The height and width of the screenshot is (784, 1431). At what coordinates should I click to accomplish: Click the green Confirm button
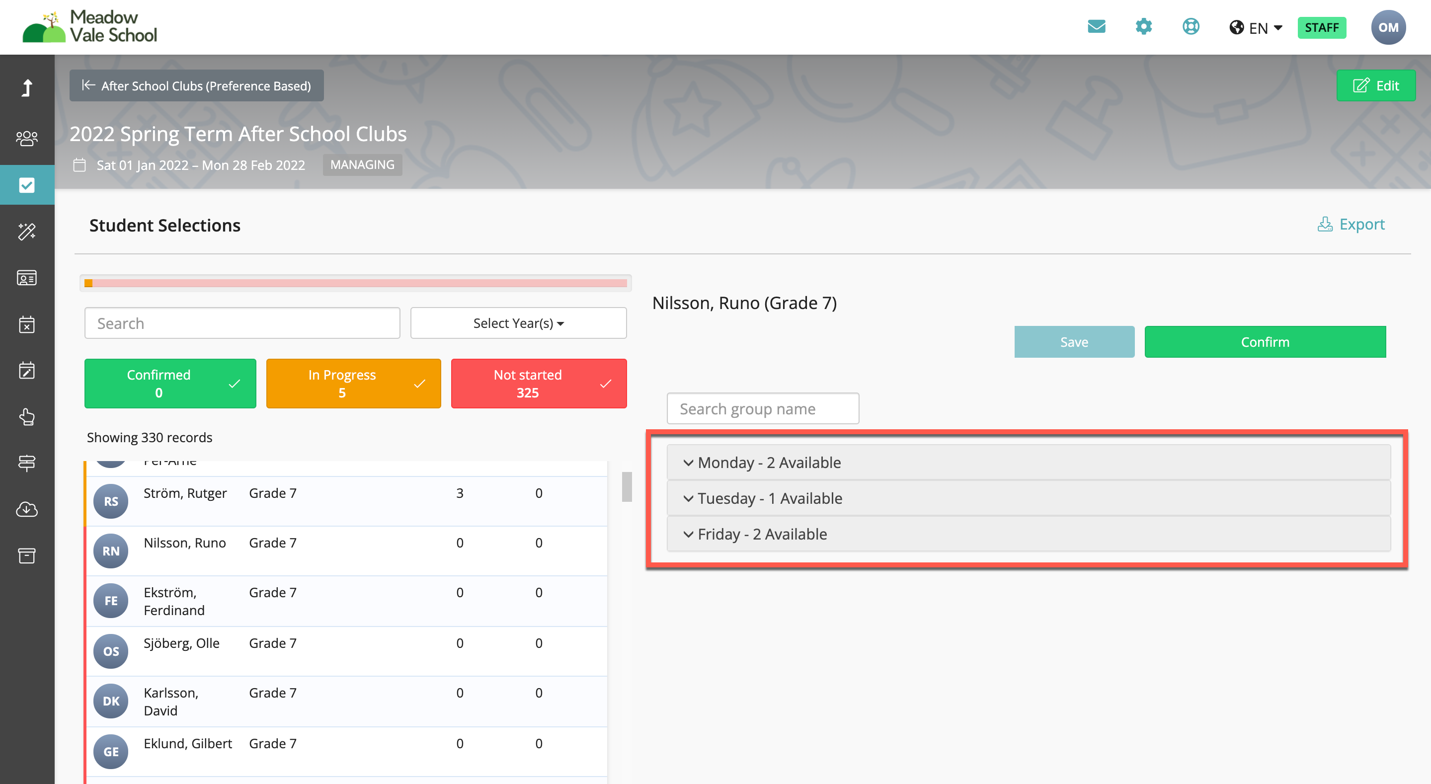[x=1265, y=342]
